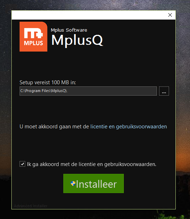Click the orange MPLUS logo
The image size is (190, 219).
(x=33, y=37)
